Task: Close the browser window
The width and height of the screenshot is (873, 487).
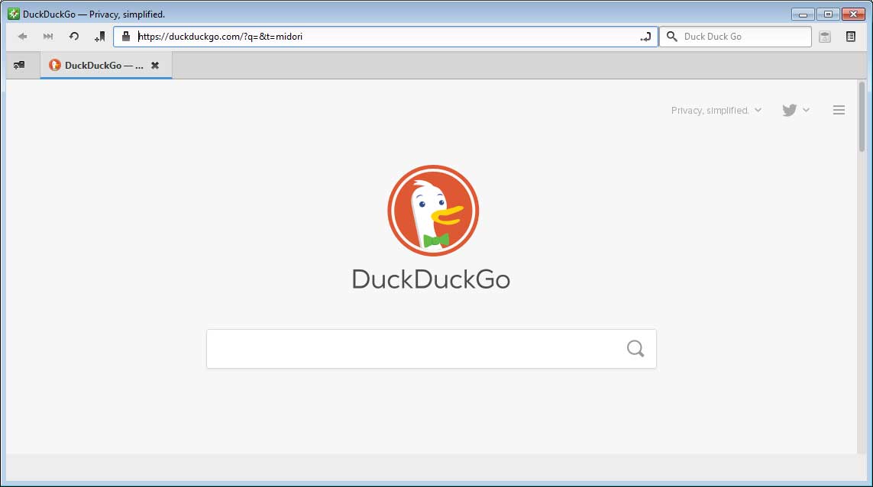Action: [x=853, y=14]
